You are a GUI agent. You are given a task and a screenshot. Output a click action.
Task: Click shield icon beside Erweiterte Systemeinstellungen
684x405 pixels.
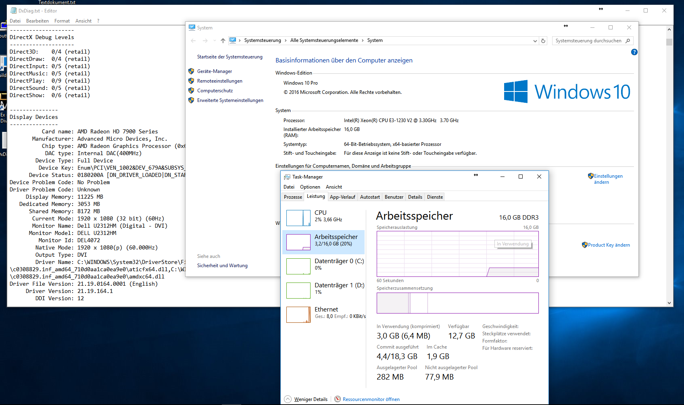point(191,100)
